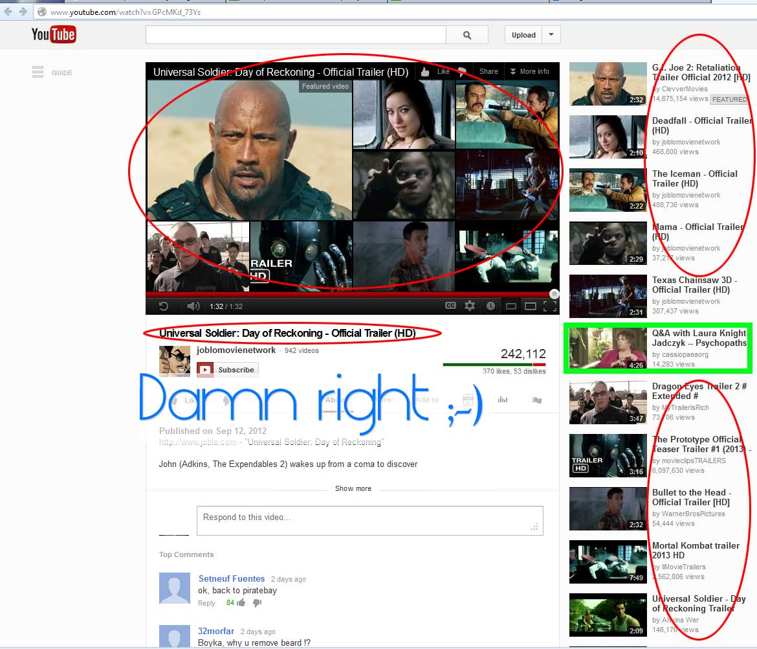
Task: Mute the video with the speaker icon
Action: [x=193, y=306]
